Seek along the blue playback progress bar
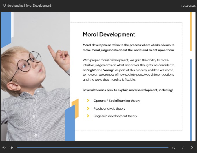Viewport: 197px width, 153px height. coord(93,147)
